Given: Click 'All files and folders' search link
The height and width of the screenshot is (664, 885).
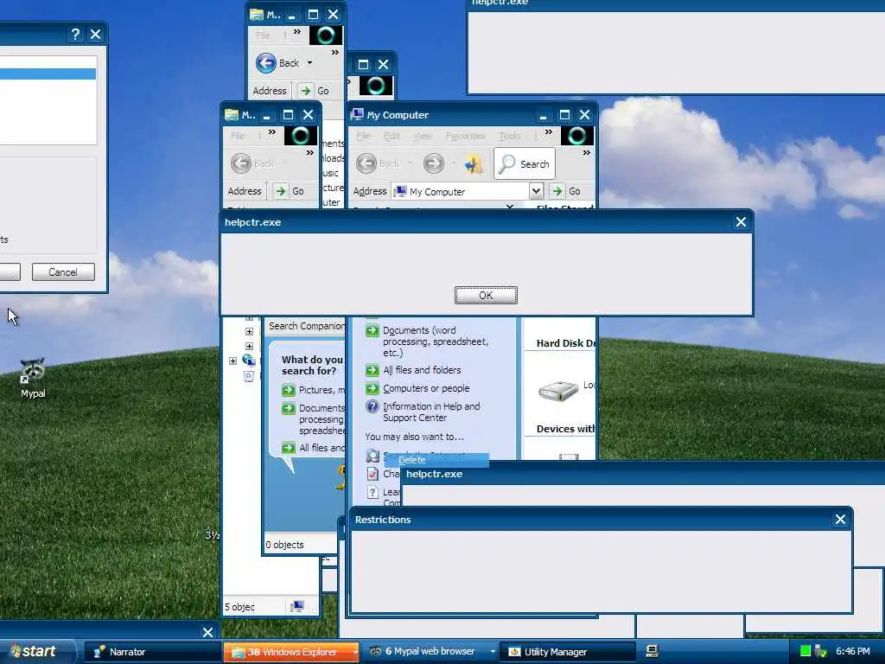Looking at the screenshot, I should 422,370.
